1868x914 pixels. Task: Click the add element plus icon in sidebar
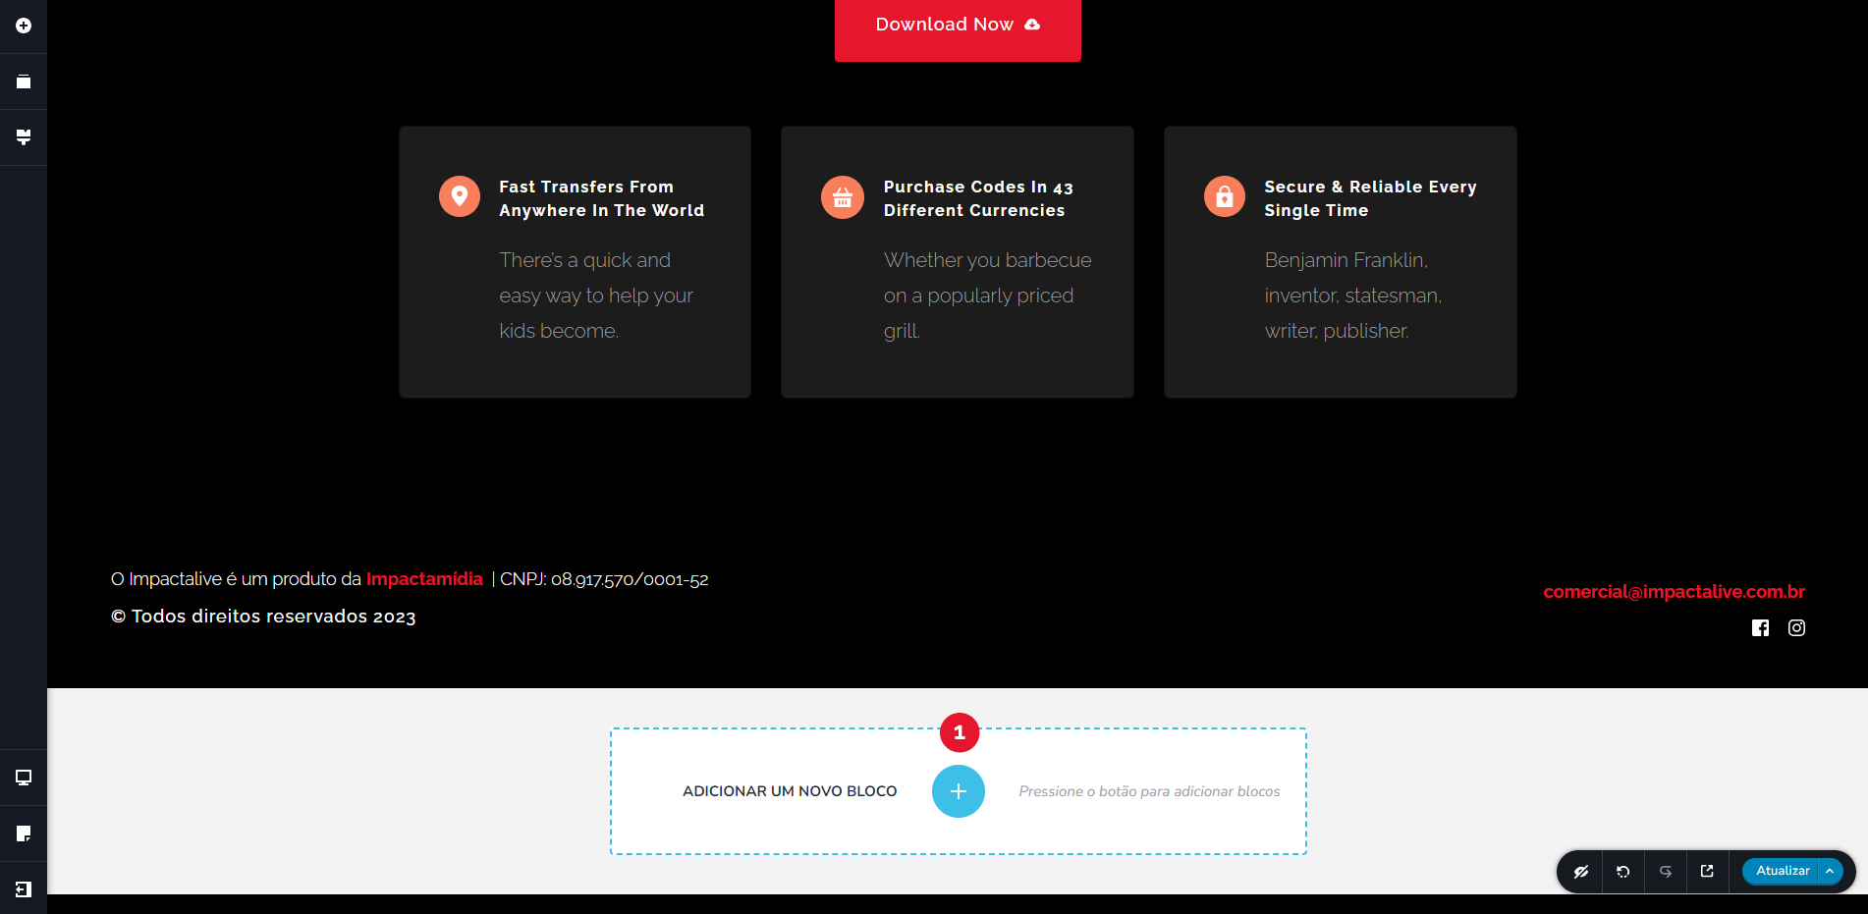tap(24, 26)
